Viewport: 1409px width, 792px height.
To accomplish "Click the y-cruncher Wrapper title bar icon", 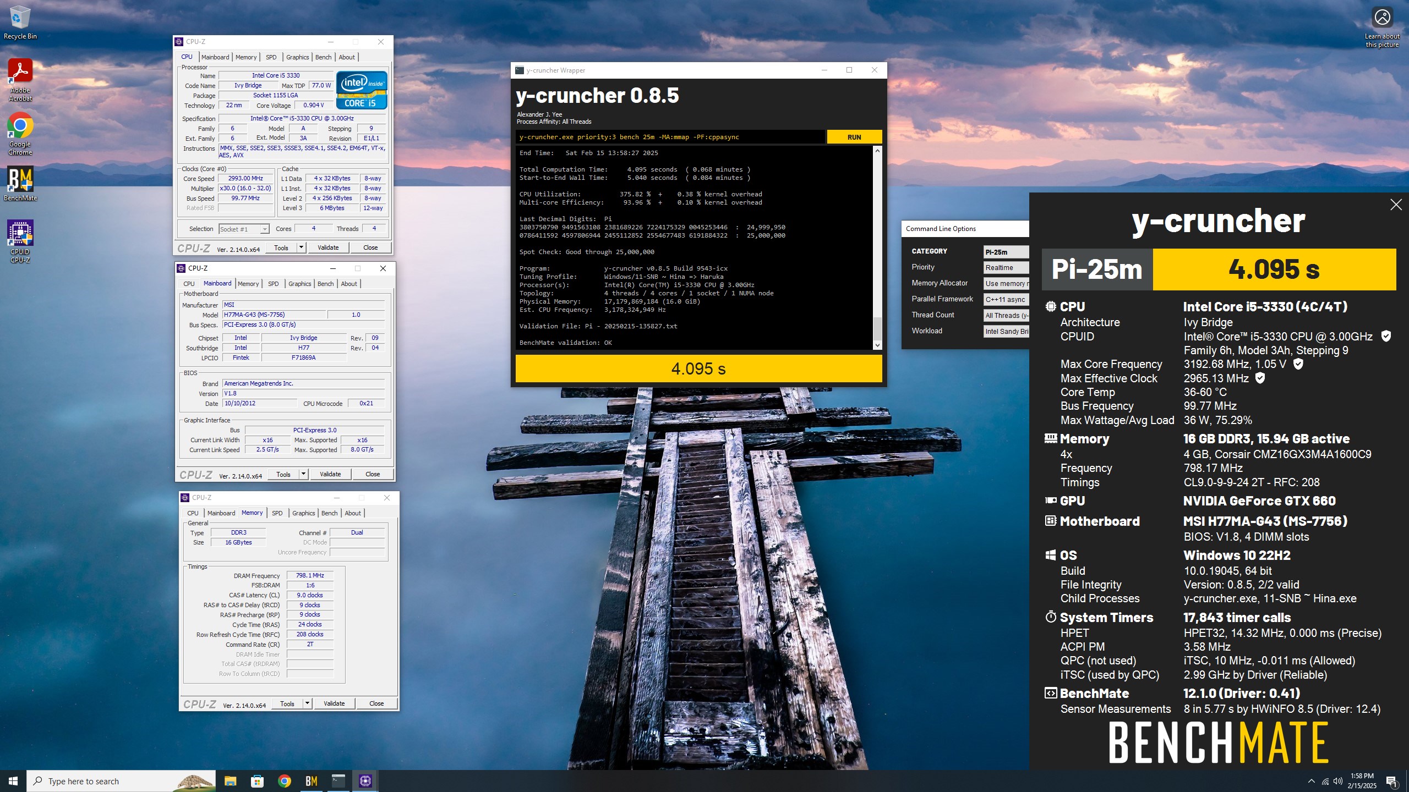I will click(x=519, y=70).
